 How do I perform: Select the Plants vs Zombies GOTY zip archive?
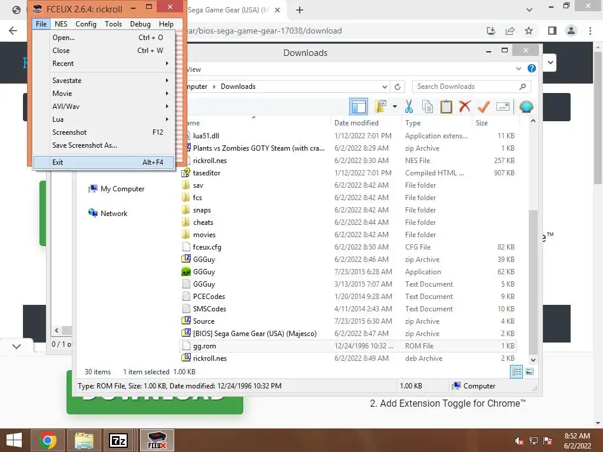pyautogui.click(x=348, y=148)
